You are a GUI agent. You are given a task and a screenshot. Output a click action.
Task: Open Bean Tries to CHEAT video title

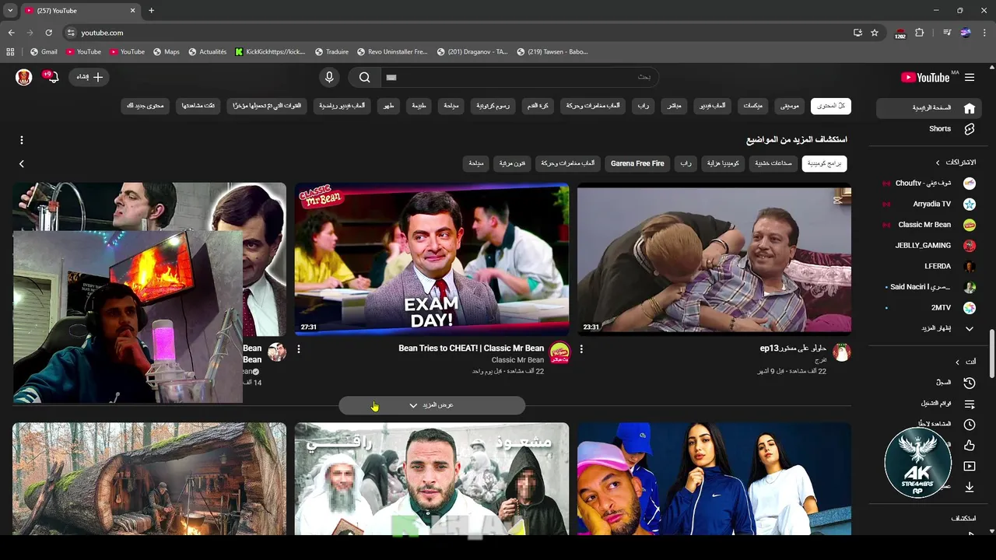pos(472,348)
